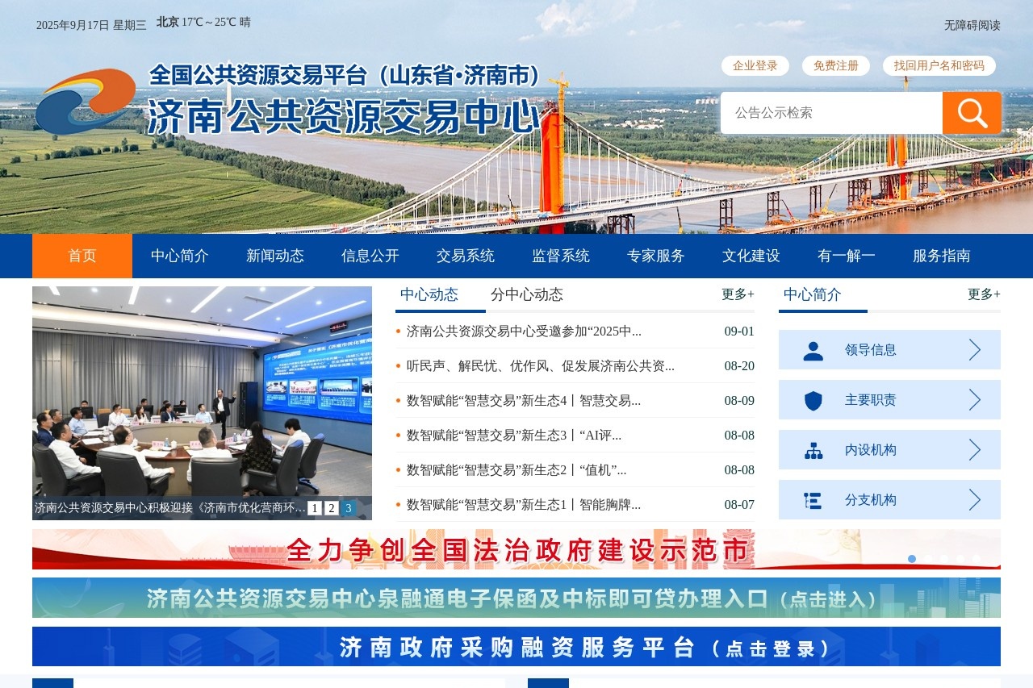1033x688 pixels.
Task: Expand 主要职责 using its chevron arrow
Action: point(977,399)
